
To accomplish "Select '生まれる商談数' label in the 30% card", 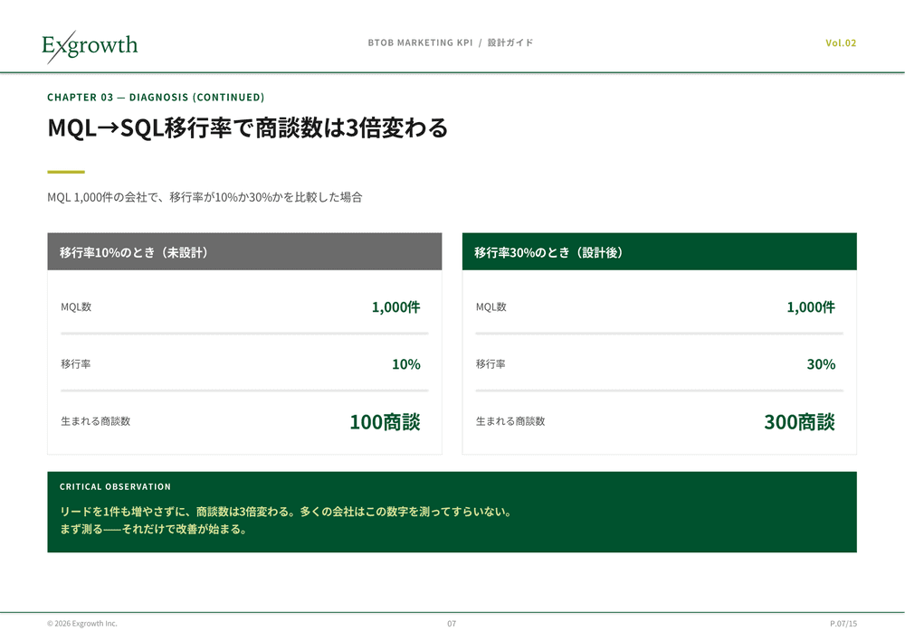I will (510, 421).
